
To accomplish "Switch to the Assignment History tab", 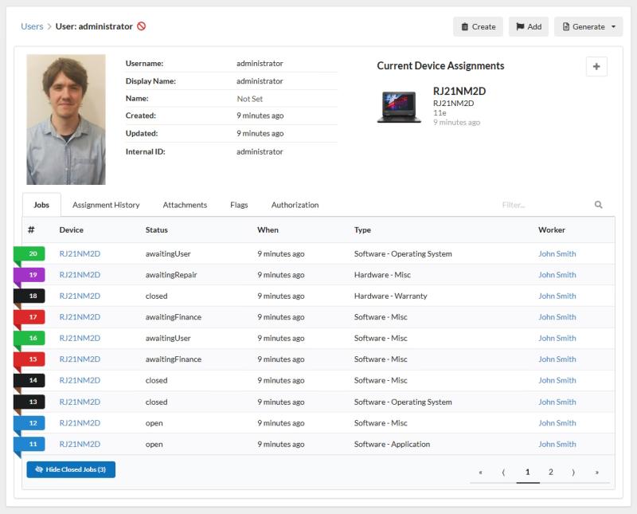I will pos(106,205).
